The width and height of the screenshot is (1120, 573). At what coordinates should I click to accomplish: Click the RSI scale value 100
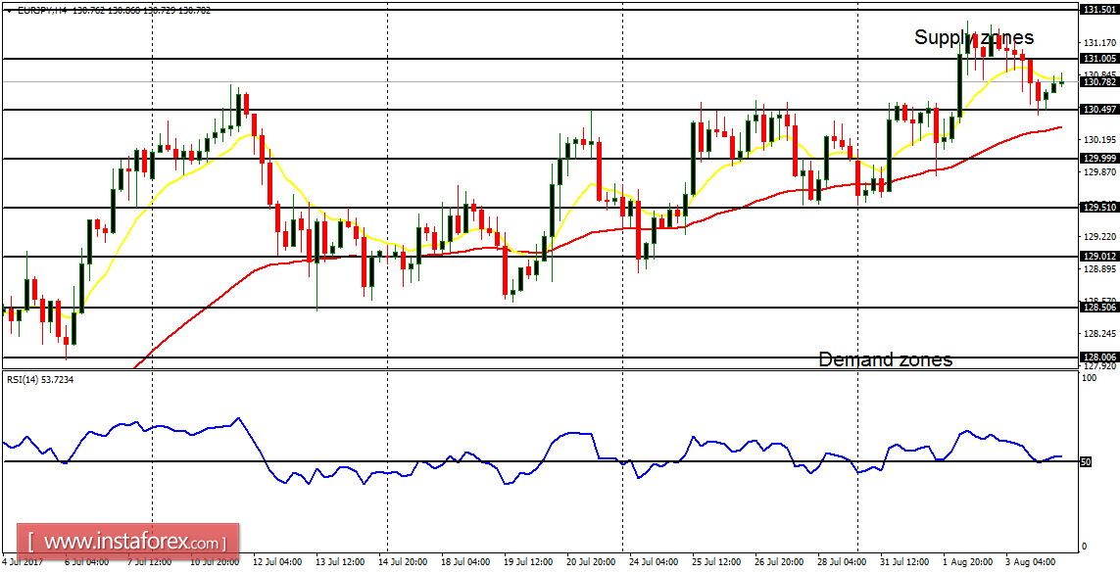click(1091, 378)
